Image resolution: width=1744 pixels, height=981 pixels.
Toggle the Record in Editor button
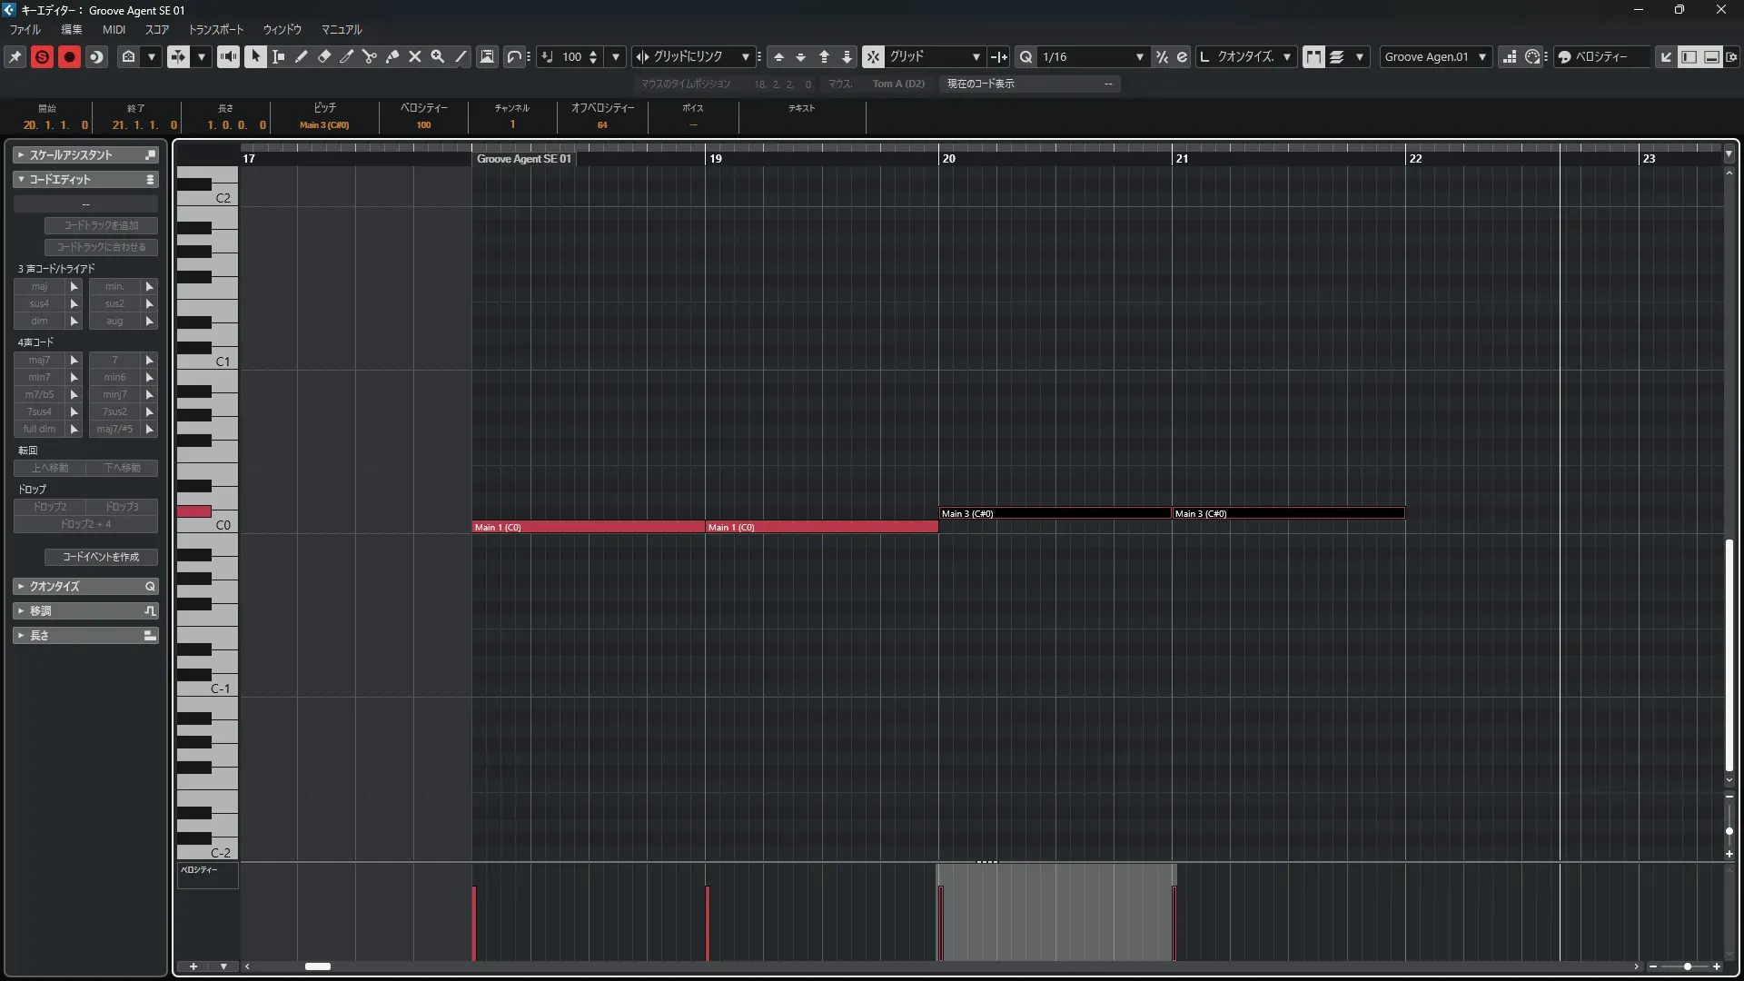coord(69,56)
